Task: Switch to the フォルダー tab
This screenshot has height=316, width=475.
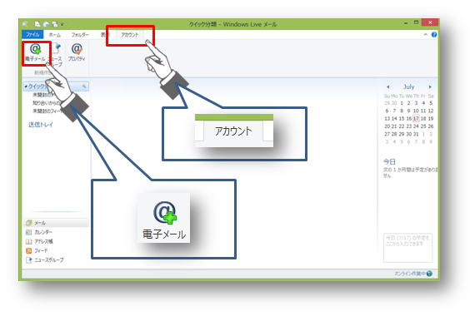Action: 80,35
